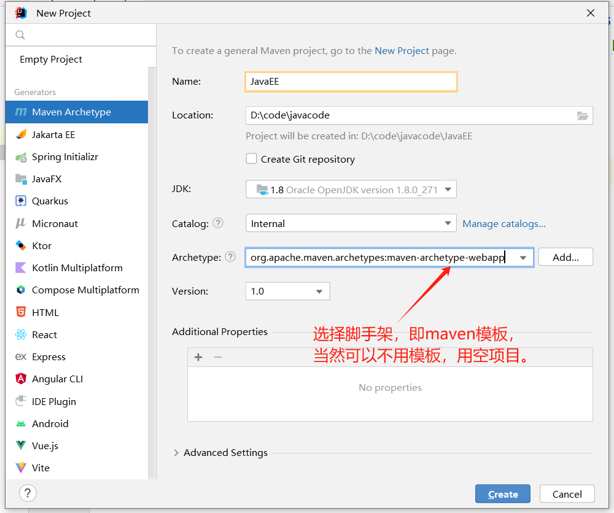Image resolution: width=614 pixels, height=513 pixels.
Task: Open the Archetype dropdown arrow
Action: pos(523,258)
